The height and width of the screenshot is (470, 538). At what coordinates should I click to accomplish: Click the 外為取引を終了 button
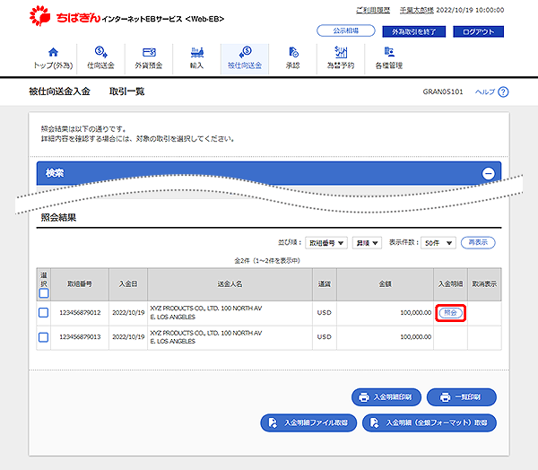tap(413, 31)
